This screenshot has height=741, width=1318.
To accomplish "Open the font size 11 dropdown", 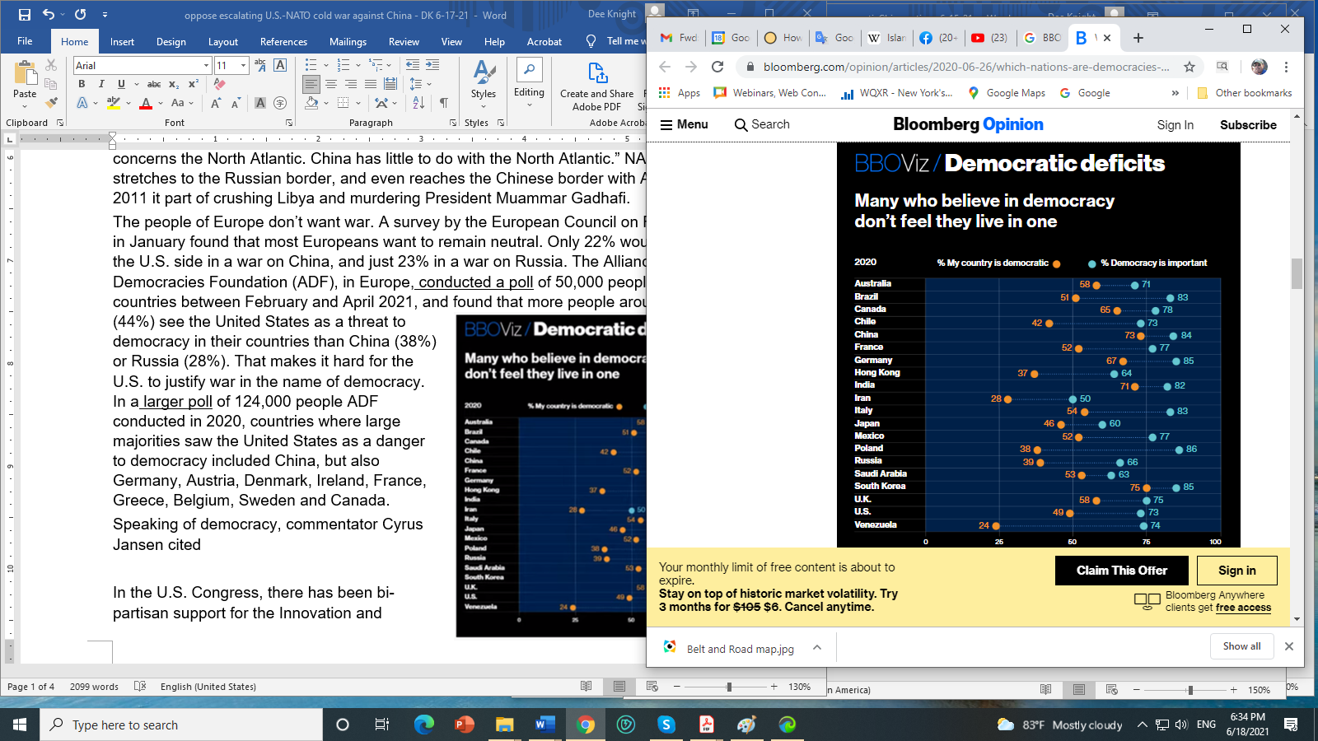I will coord(243,65).
